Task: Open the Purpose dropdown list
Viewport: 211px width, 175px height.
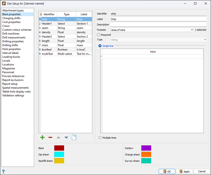Action: [192, 30]
